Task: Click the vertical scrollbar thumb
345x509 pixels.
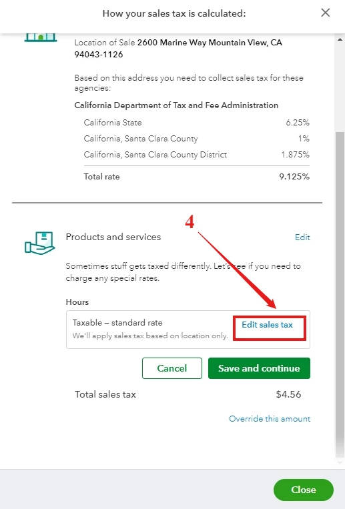Action: (x=340, y=294)
